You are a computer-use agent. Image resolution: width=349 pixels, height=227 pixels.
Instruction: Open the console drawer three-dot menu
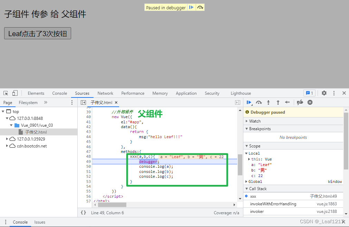[6, 222]
